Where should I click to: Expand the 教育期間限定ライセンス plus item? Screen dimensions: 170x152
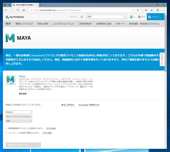click(6, 128)
